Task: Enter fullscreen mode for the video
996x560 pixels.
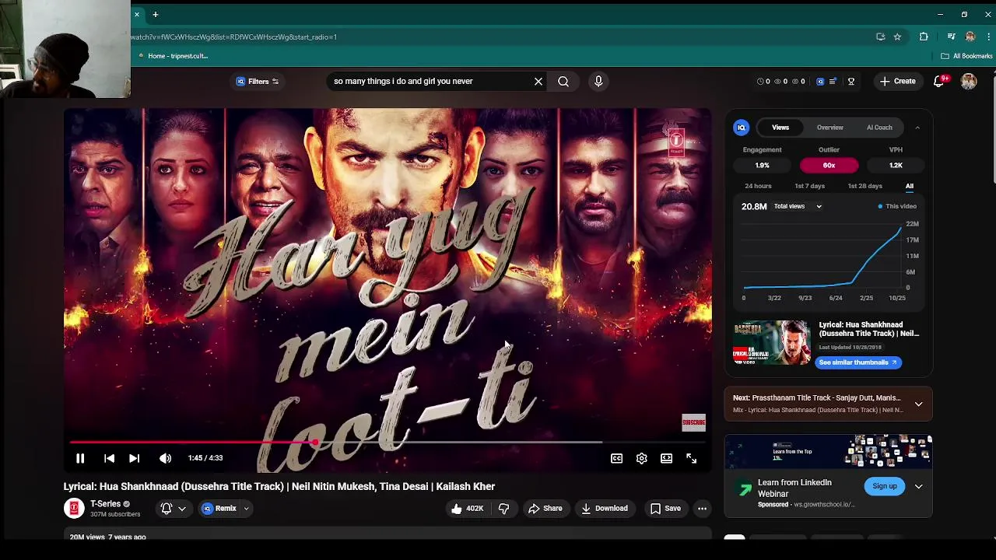Action: coord(691,459)
